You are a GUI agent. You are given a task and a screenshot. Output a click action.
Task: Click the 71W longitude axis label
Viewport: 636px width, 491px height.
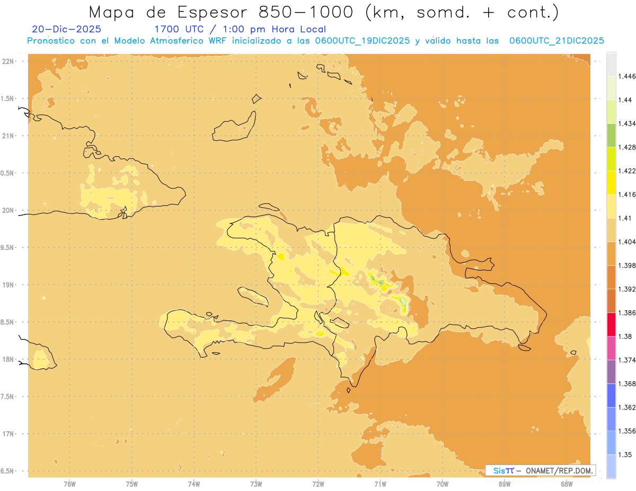click(x=380, y=484)
